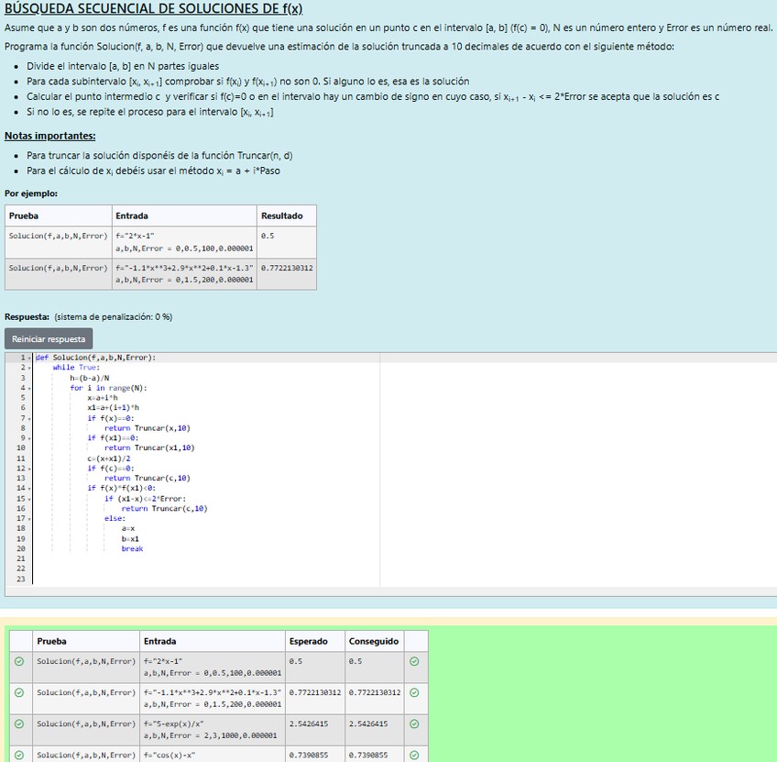Collapse the def Solucion fold arrow on line 1
This screenshot has height=762, width=777.
coord(28,359)
